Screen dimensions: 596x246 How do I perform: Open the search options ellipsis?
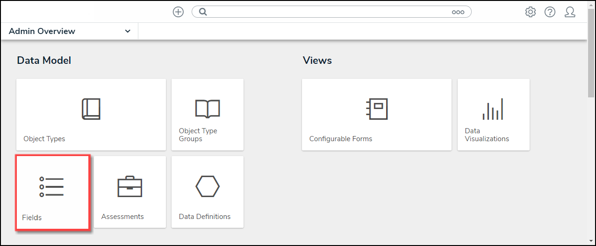pyautogui.click(x=458, y=12)
